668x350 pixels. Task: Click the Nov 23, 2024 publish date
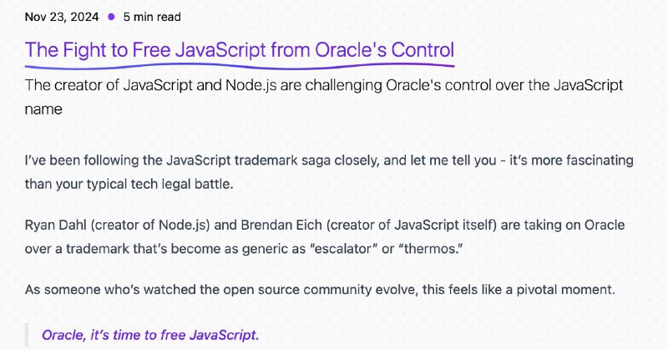point(62,17)
